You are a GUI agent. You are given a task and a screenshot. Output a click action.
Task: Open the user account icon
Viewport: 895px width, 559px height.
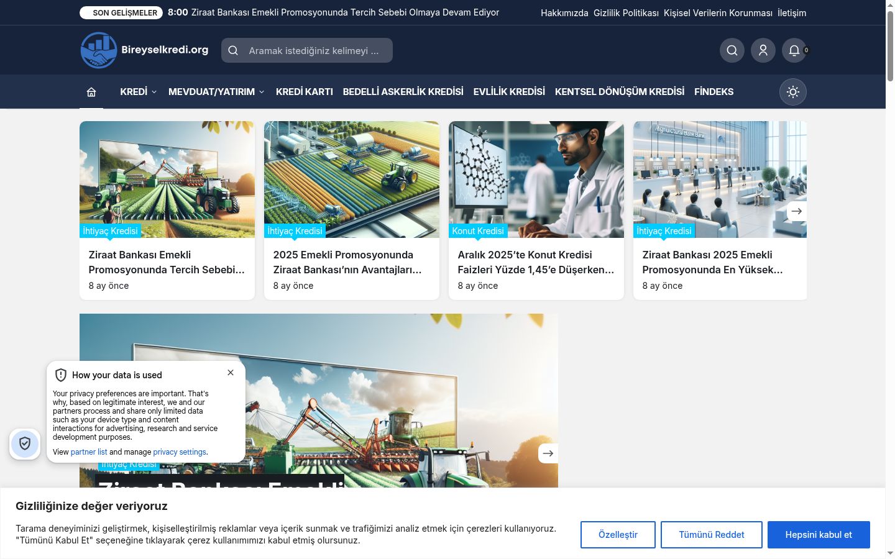coord(763,50)
